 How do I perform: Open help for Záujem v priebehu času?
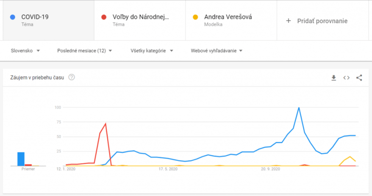[72, 77]
